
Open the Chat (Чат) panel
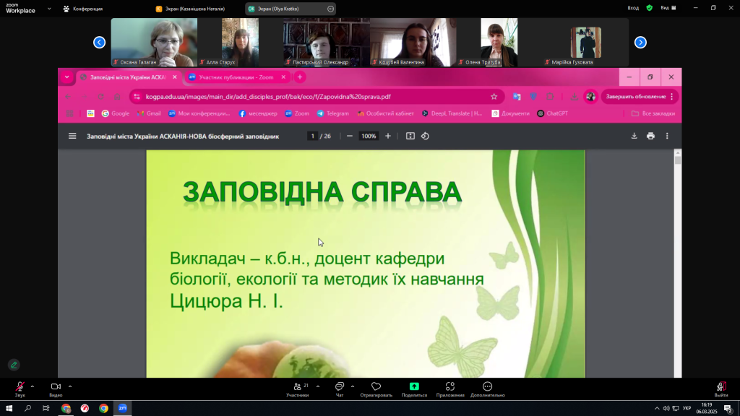tap(339, 388)
